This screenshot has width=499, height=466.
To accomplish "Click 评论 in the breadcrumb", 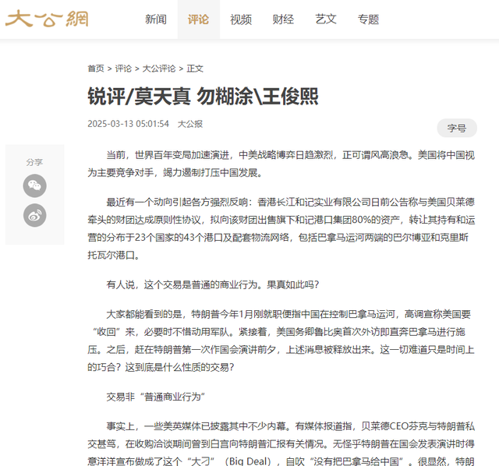I will (x=123, y=69).
